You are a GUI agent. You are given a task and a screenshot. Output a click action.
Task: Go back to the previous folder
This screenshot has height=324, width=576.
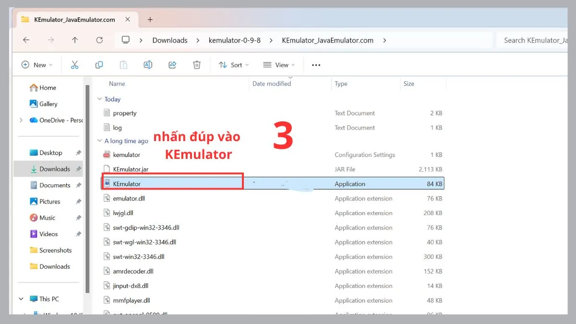pos(26,40)
